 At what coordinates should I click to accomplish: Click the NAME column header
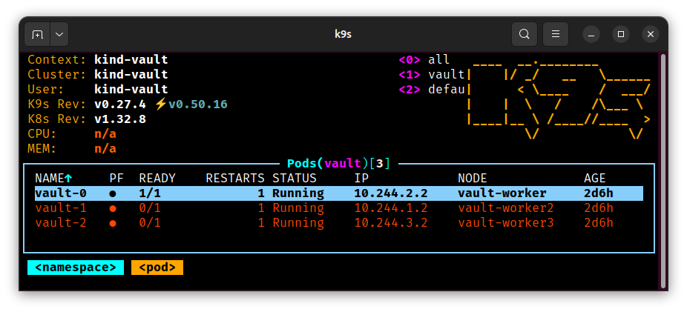(50, 179)
